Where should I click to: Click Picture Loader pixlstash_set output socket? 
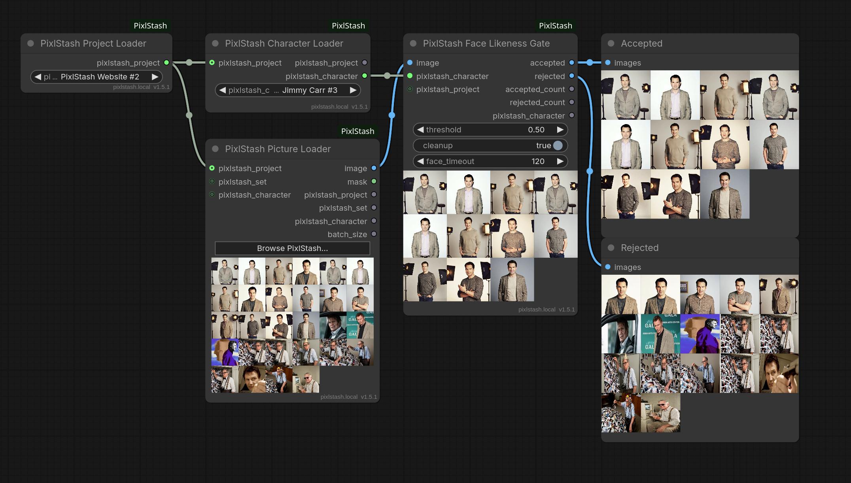374,208
